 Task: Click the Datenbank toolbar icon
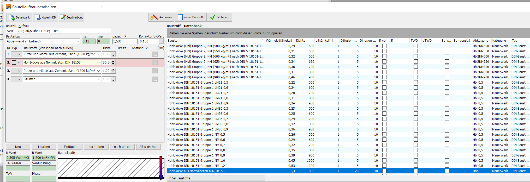click(12, 17)
